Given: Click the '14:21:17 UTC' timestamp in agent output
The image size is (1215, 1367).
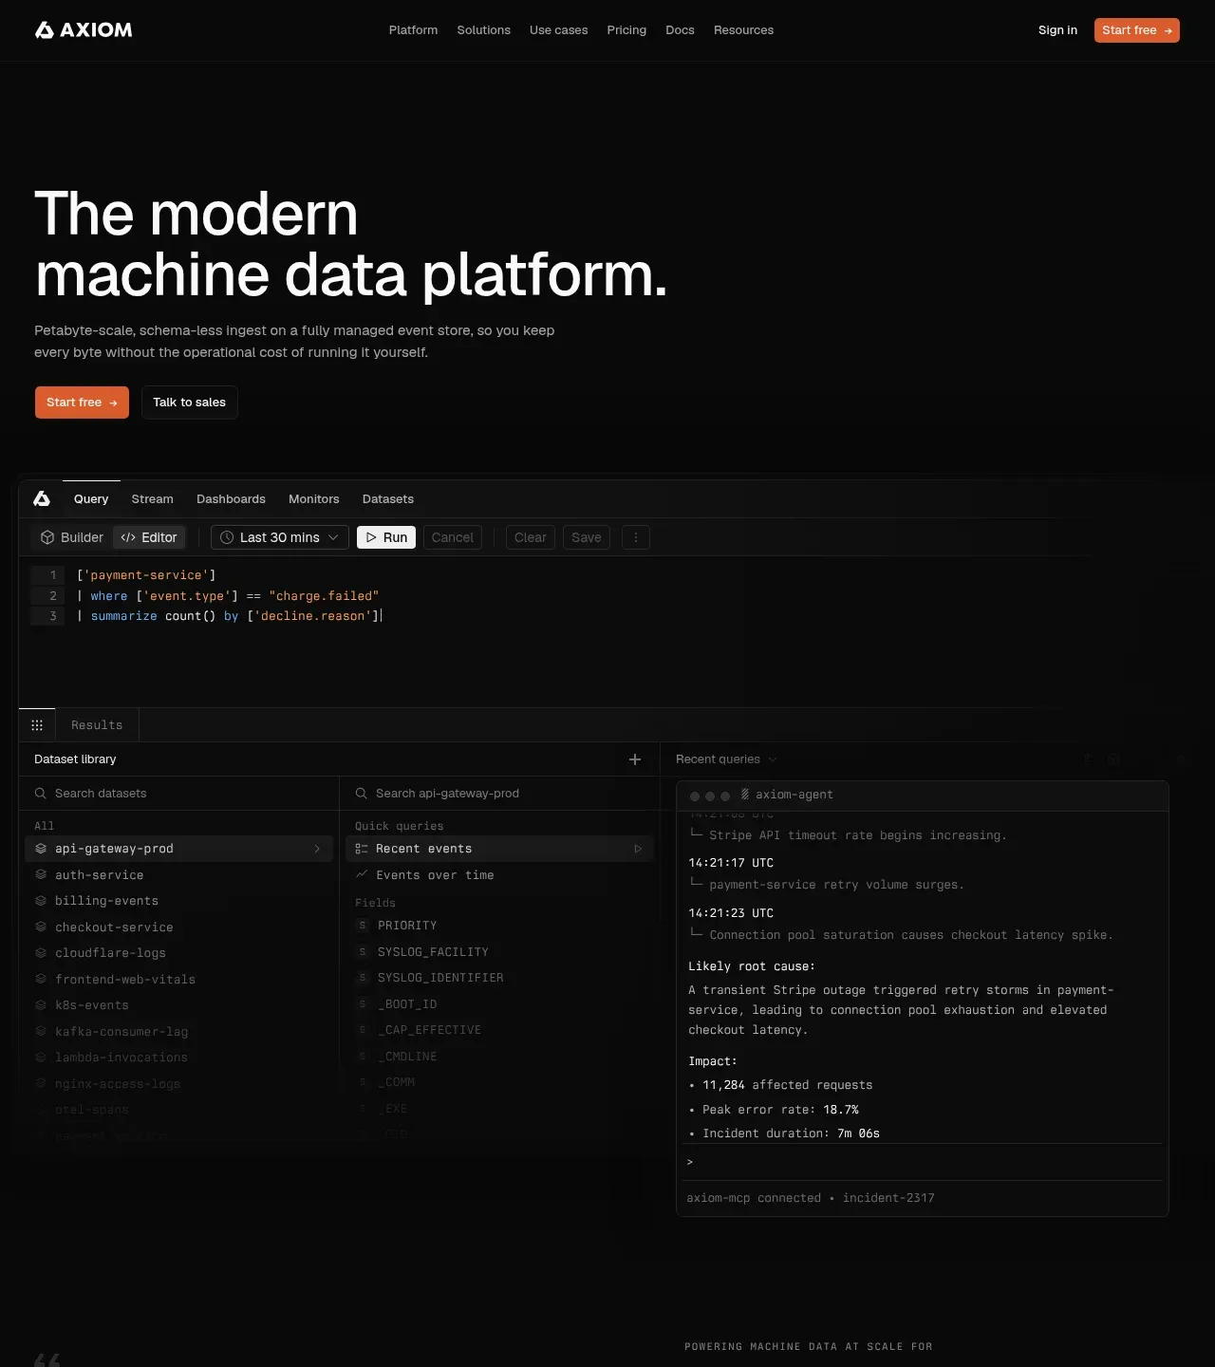Looking at the screenshot, I should click(731, 863).
